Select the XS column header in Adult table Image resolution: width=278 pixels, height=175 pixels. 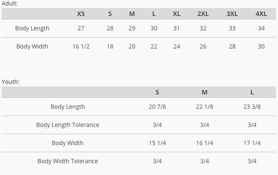pyautogui.click(x=81, y=14)
